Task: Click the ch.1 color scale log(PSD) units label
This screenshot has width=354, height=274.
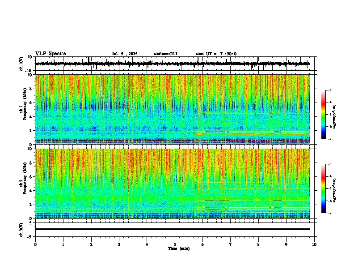Action: point(335,117)
